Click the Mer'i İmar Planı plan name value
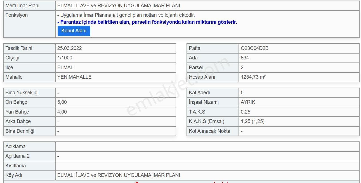 tap(119, 6)
